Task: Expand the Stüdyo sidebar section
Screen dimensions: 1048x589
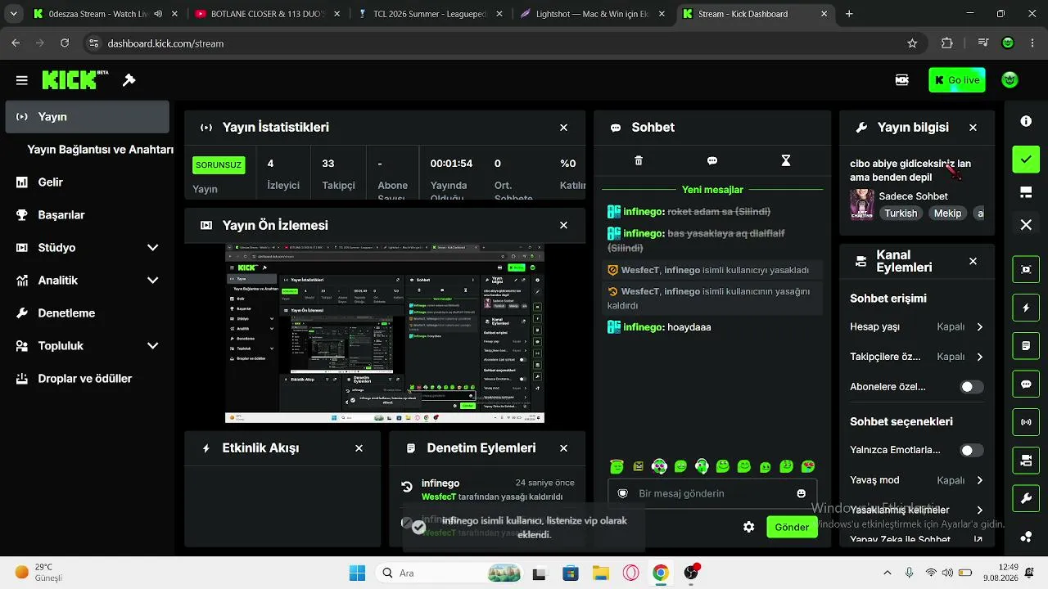Action: (x=87, y=248)
